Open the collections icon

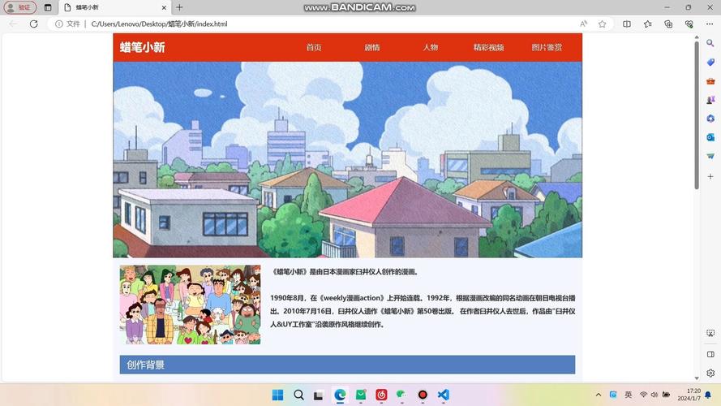668,24
